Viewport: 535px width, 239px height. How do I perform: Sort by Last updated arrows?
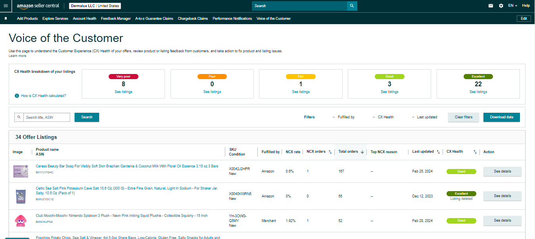click(438, 152)
